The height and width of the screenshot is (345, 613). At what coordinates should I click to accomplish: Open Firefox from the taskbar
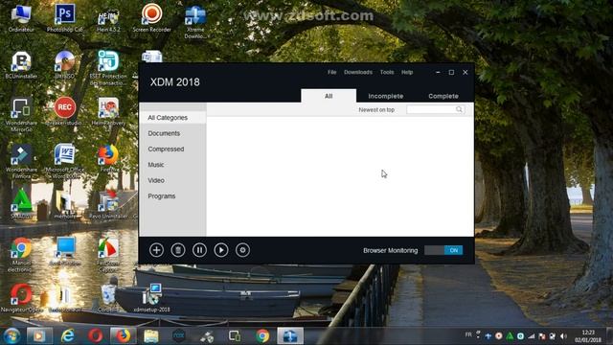click(x=123, y=336)
